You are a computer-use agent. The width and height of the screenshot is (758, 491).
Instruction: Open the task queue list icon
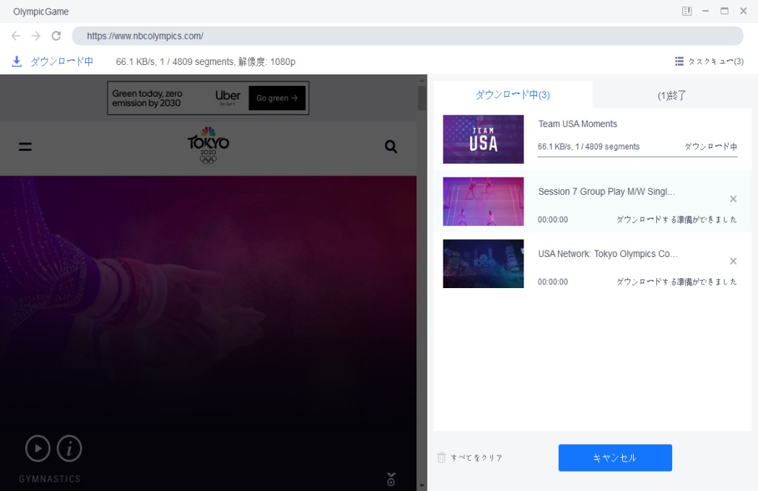[x=679, y=61]
